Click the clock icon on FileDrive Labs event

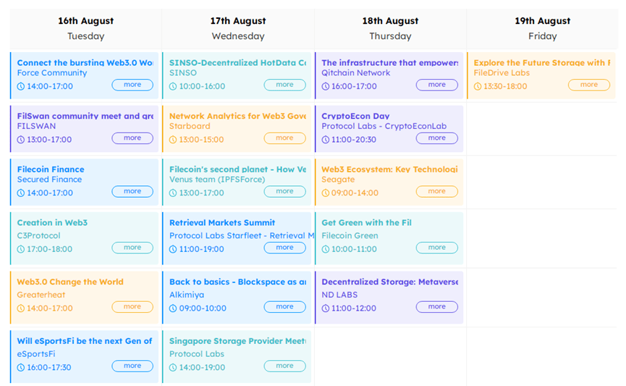[478, 86]
